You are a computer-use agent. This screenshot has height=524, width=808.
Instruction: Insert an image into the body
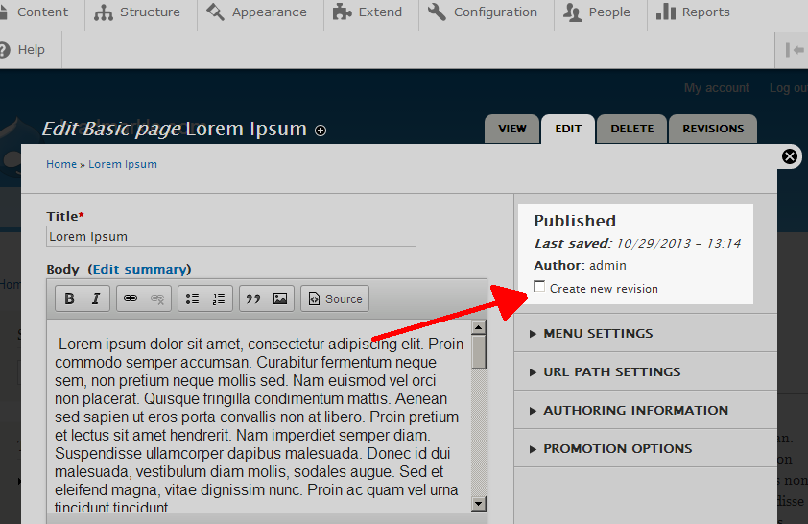click(280, 298)
